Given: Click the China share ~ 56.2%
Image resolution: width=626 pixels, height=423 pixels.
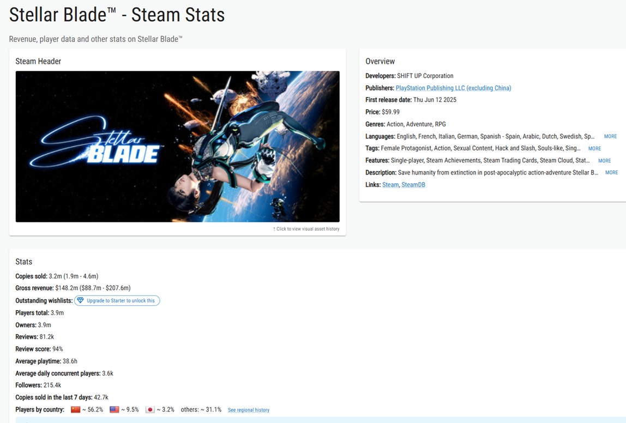Looking at the screenshot, I should click(93, 409).
